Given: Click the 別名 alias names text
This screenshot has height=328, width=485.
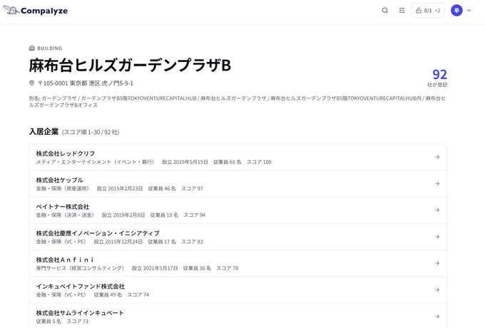Looking at the screenshot, I should coord(238,101).
